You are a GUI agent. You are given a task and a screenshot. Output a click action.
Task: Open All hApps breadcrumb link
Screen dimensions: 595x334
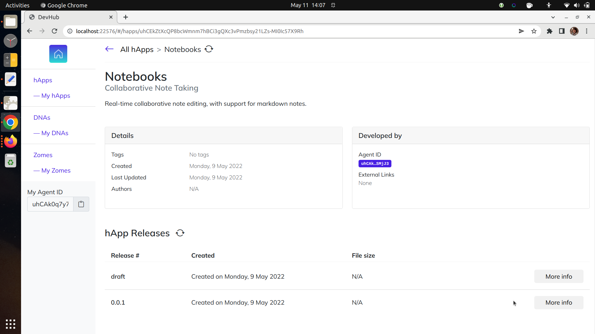[x=137, y=49]
